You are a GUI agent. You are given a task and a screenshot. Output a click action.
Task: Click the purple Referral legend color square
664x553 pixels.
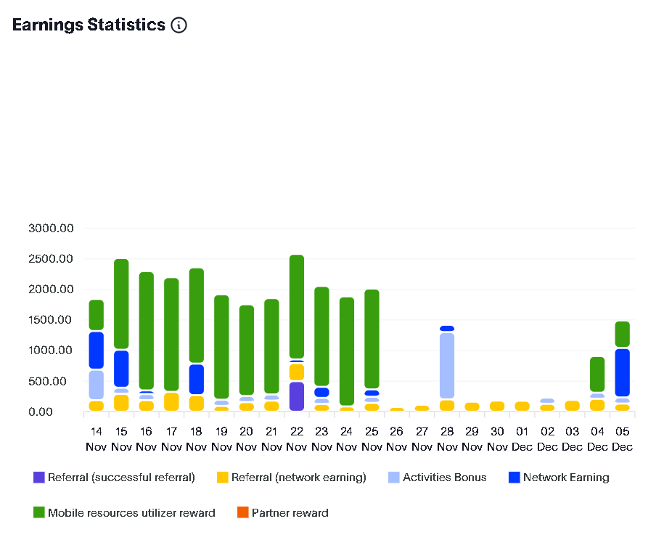coord(39,478)
